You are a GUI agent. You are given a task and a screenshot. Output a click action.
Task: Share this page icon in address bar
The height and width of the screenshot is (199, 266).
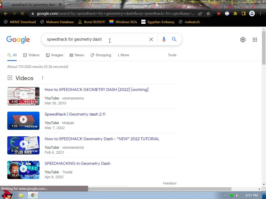click(200, 13)
